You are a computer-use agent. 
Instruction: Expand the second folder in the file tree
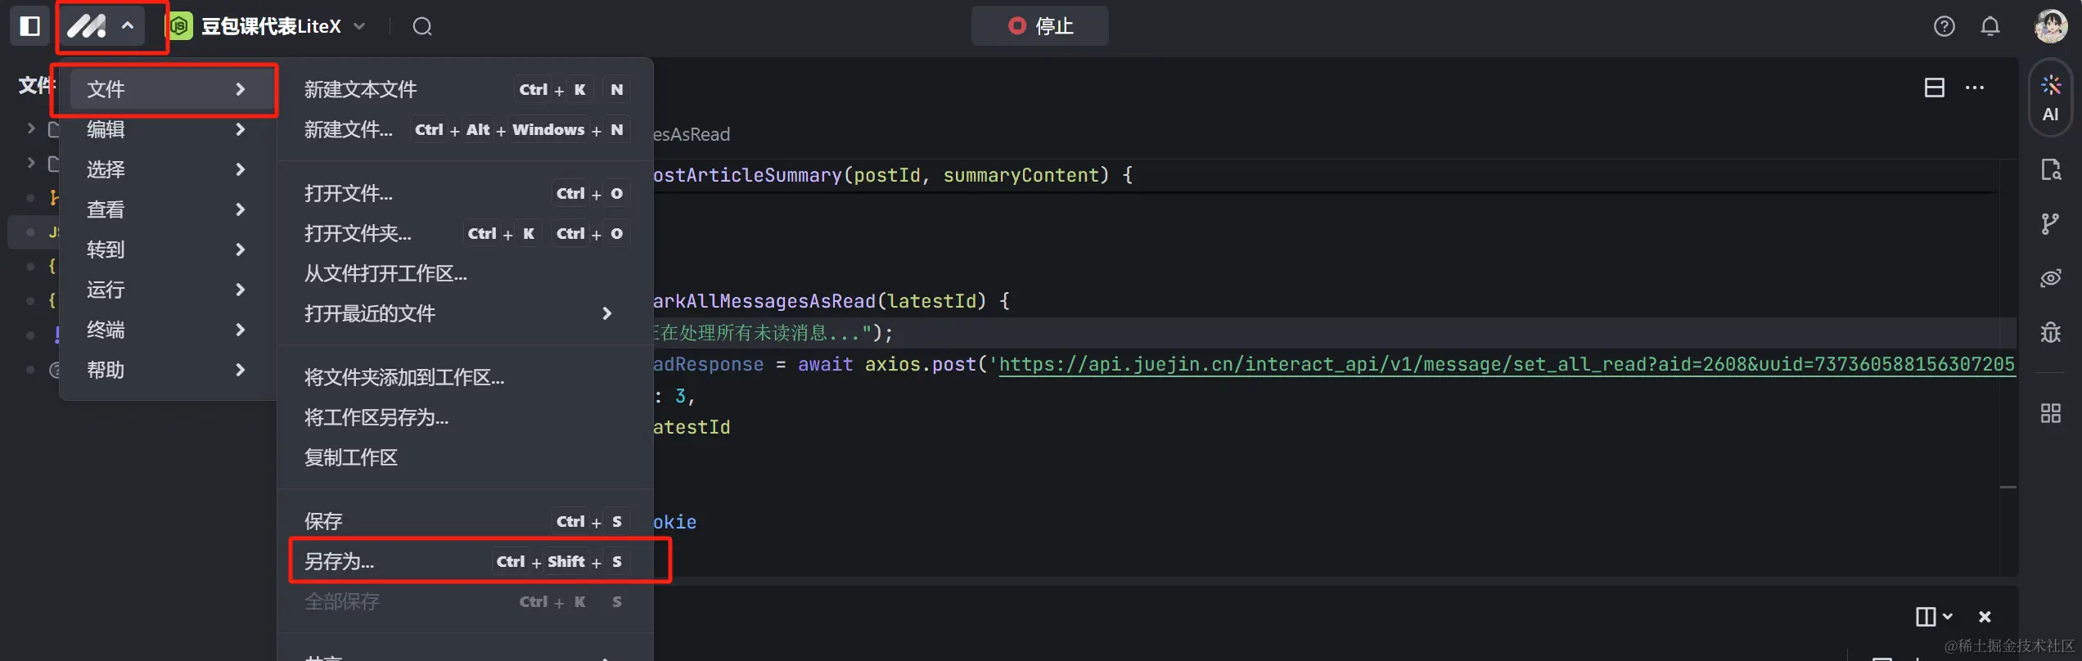pos(31,163)
